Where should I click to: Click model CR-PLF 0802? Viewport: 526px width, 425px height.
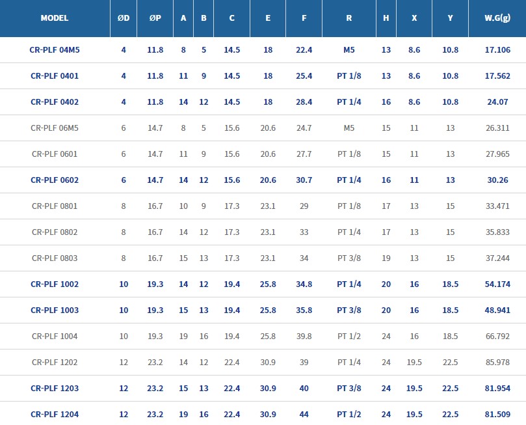55,232
